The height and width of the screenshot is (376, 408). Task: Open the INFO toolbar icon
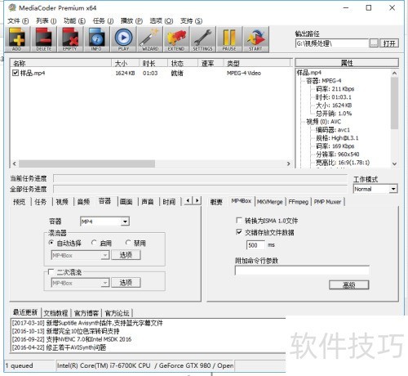coord(96,39)
